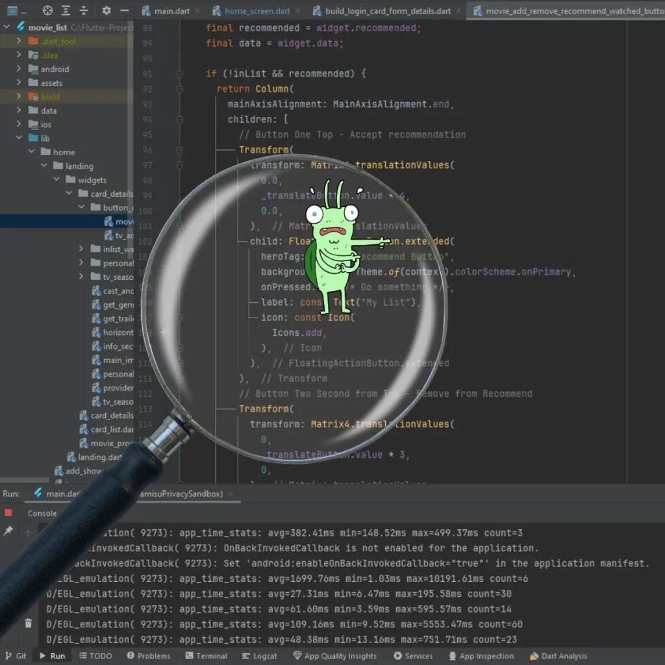Fold the code block at line 91
This screenshot has height=665, width=665.
coord(179,74)
